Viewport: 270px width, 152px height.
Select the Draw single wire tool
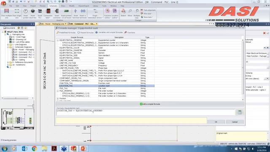pyautogui.click(x=17, y=14)
